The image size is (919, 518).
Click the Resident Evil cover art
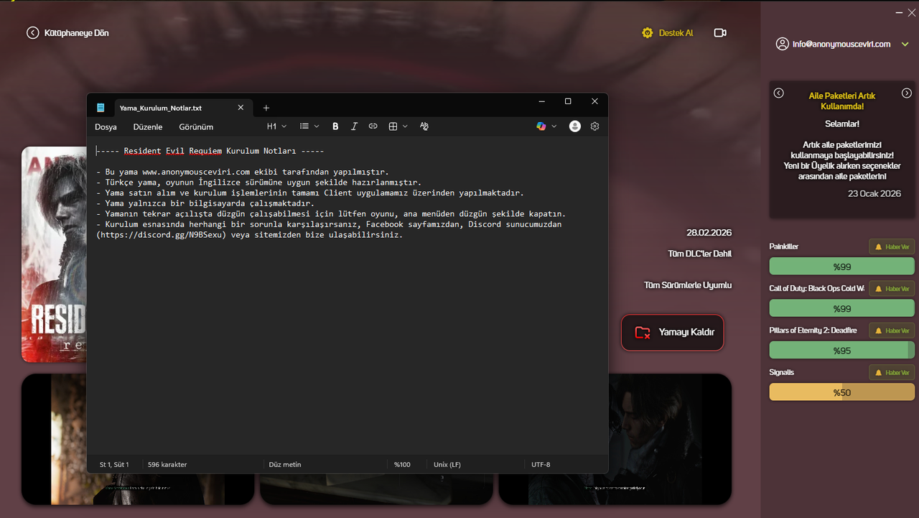click(x=54, y=254)
